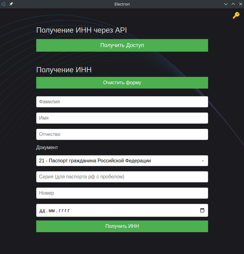Expand the document type dropdown
This screenshot has height=254, width=244.
click(x=122, y=161)
